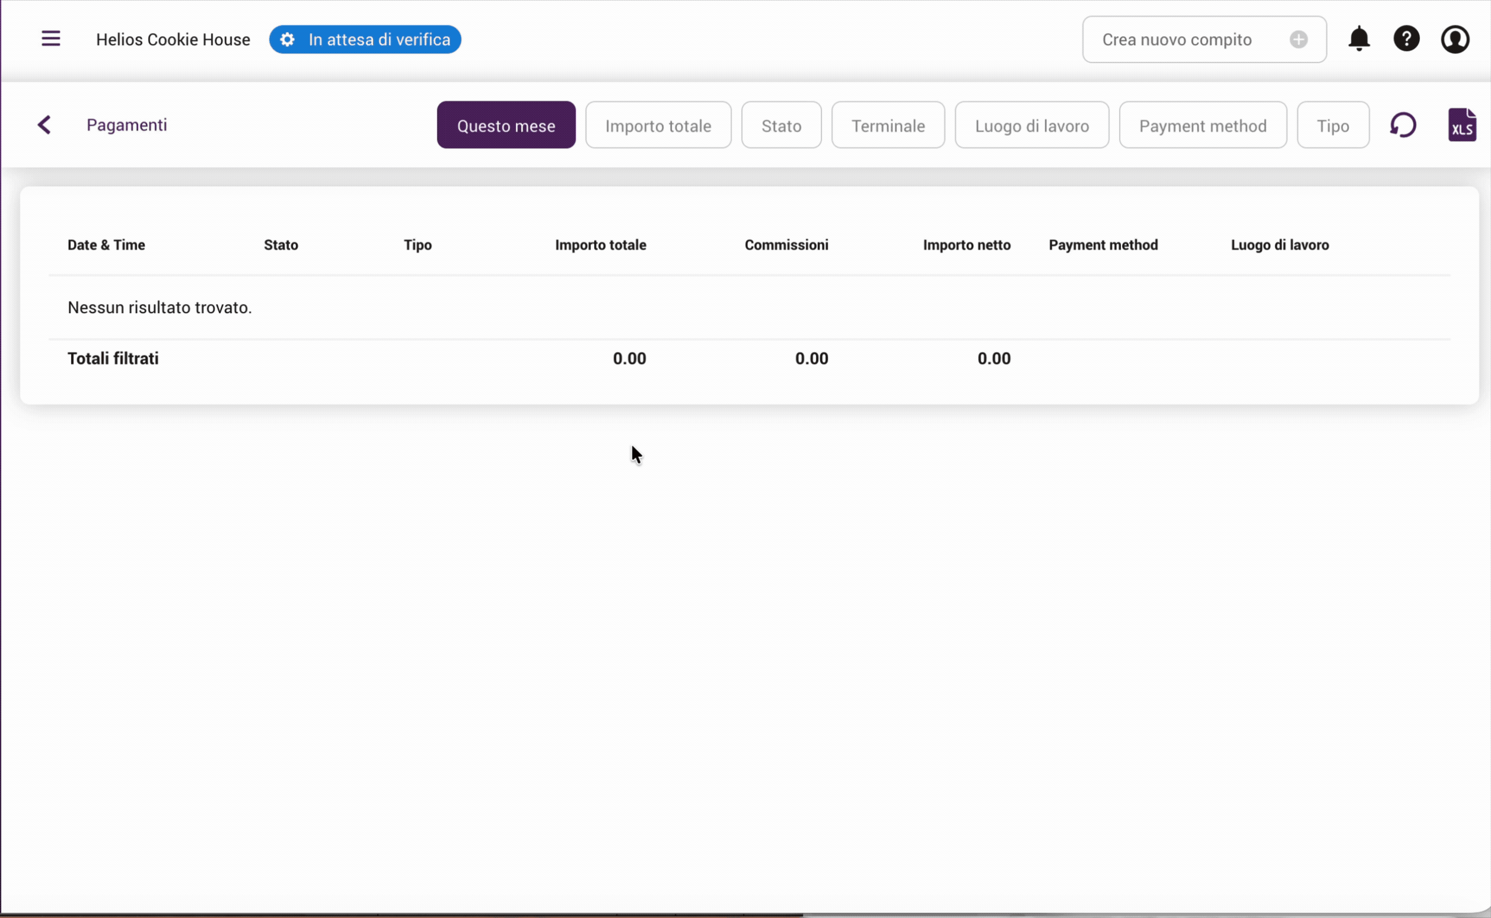Viewport: 1491px width, 918px height.
Task: Open the Tipo filter
Action: point(1333,125)
